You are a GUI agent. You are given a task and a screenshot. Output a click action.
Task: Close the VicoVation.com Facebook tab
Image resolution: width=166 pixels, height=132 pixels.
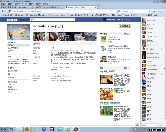tap(96, 7)
